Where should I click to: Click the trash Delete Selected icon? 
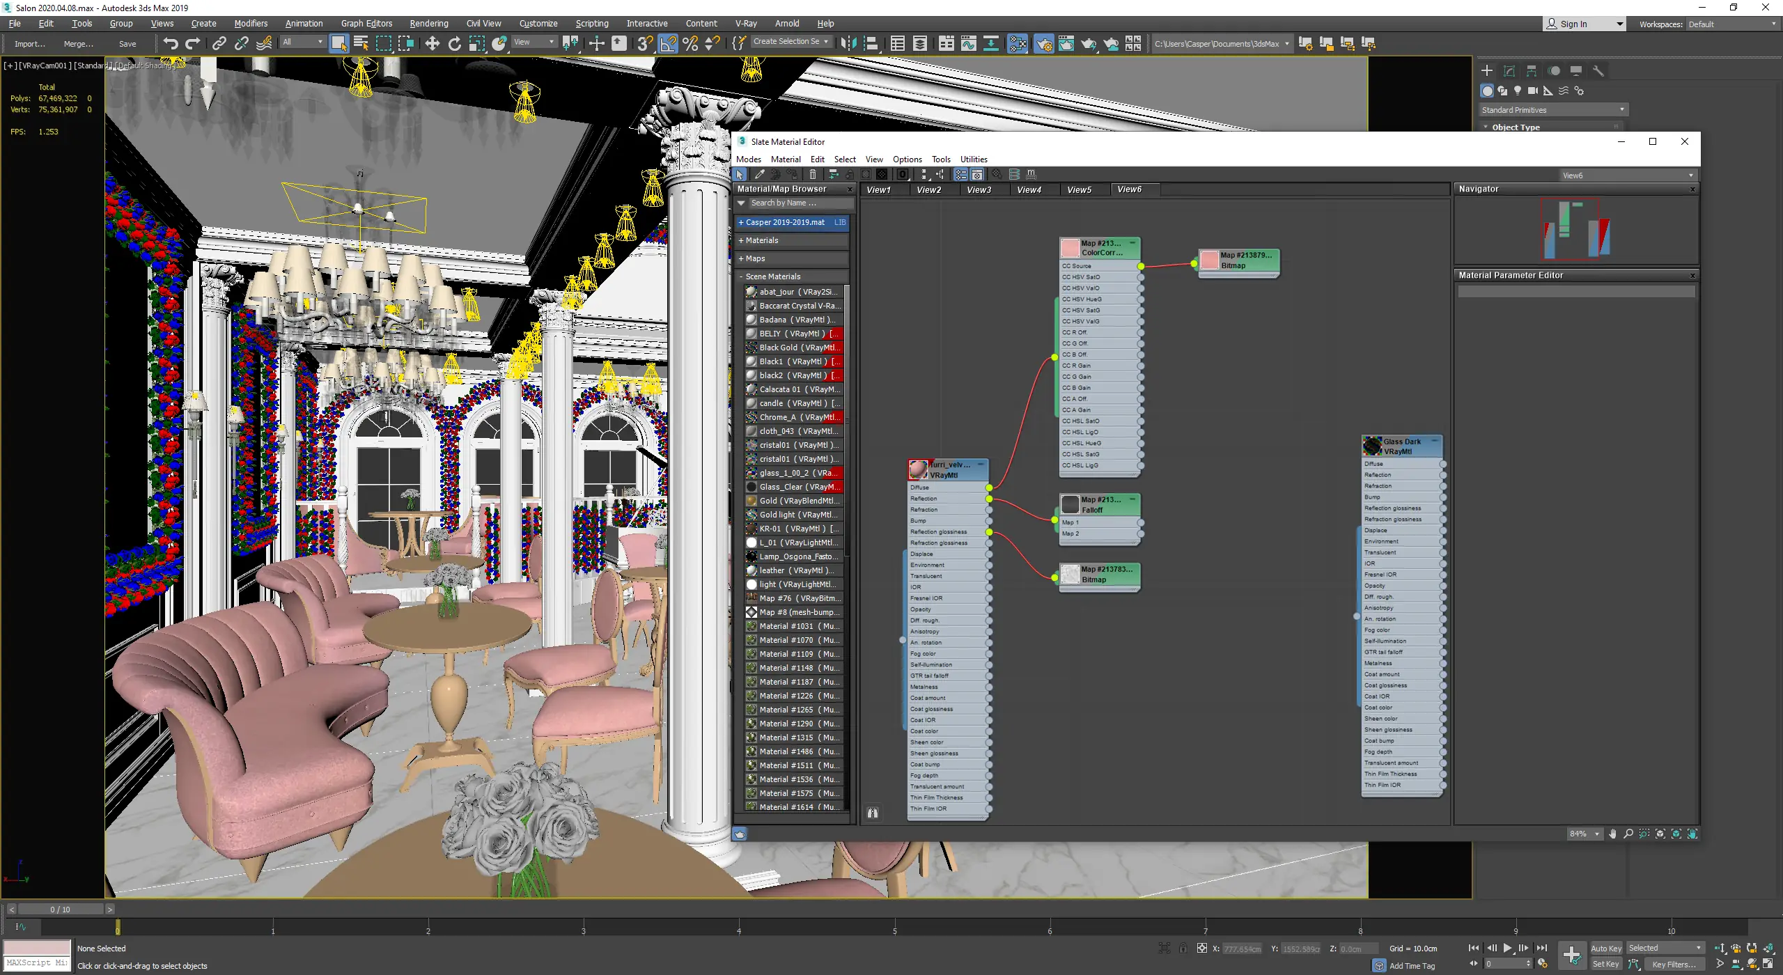812,174
